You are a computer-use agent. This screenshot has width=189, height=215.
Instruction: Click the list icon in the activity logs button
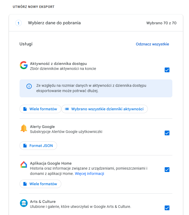click(x=67, y=109)
